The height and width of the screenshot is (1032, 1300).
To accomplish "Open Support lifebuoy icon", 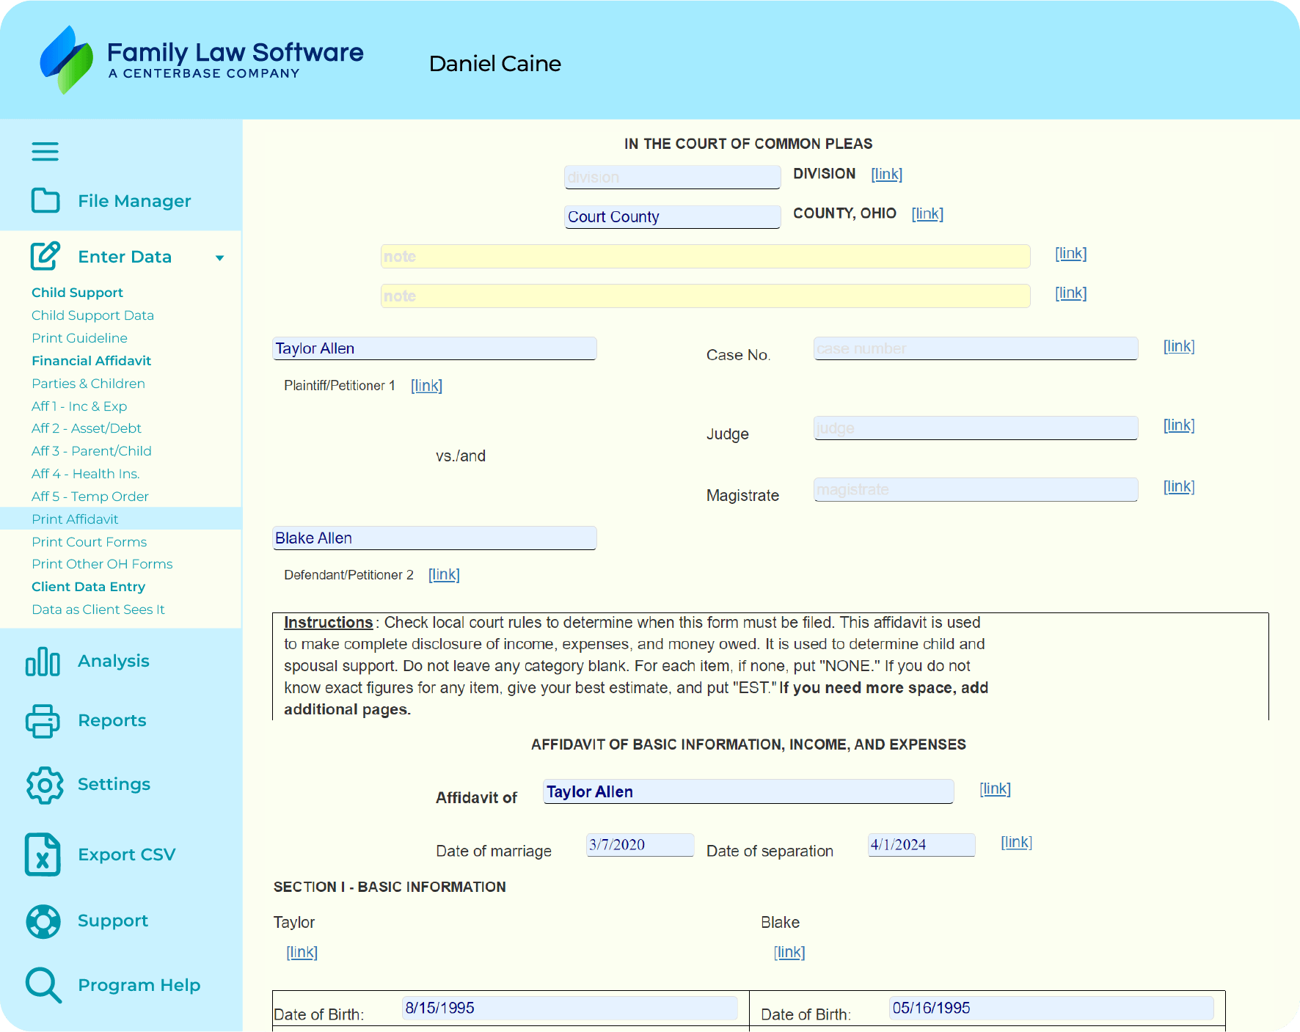I will point(43,921).
